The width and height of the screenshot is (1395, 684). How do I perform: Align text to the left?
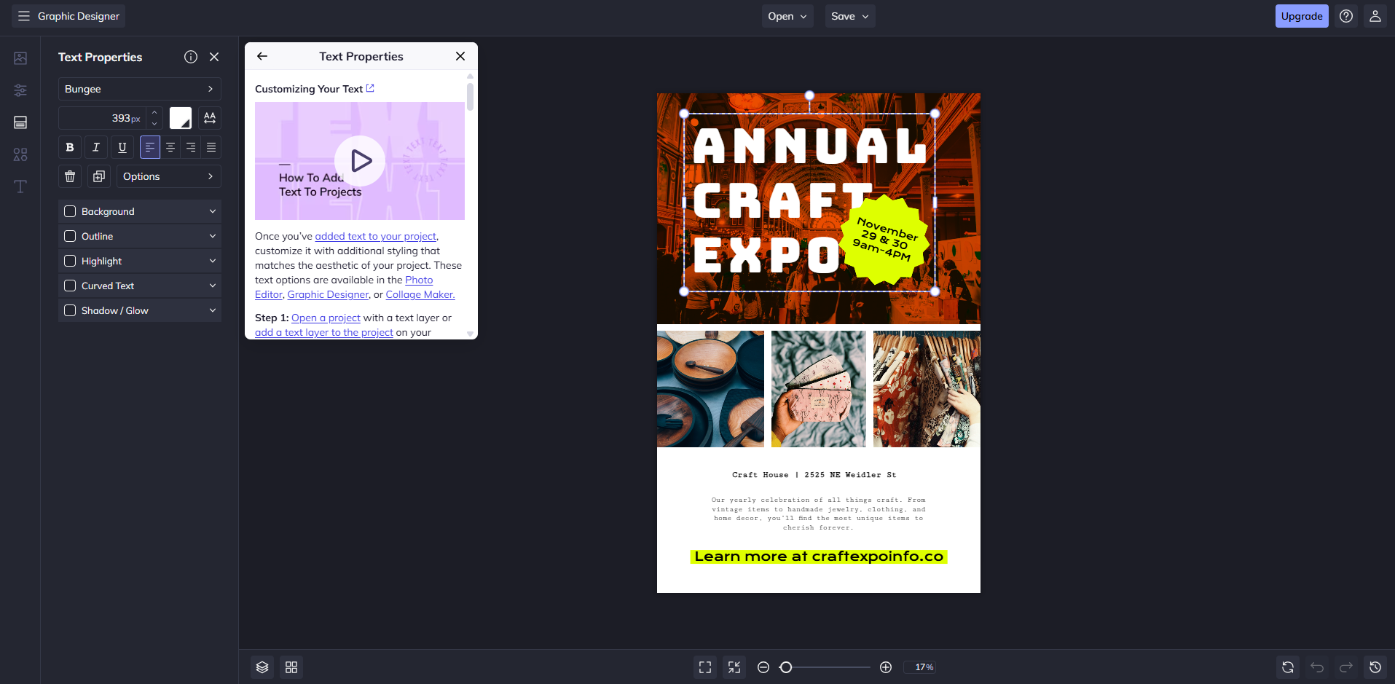point(149,147)
